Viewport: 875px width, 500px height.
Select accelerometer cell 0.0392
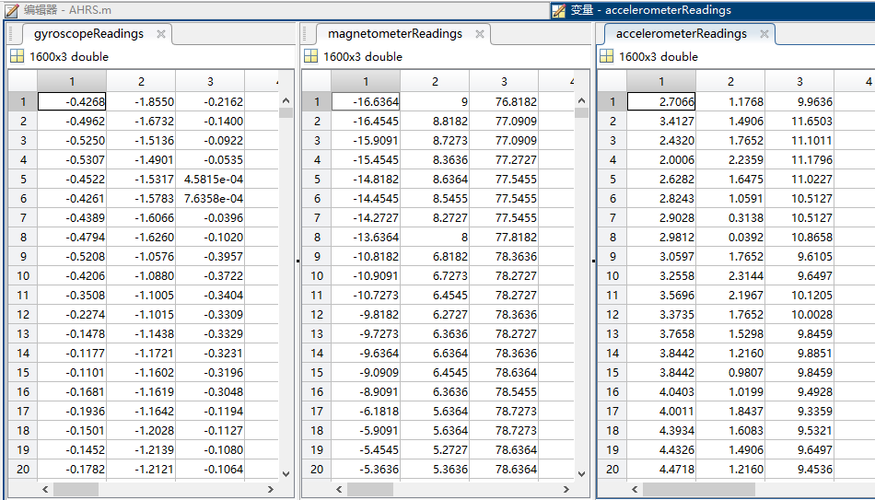pyautogui.click(x=730, y=238)
